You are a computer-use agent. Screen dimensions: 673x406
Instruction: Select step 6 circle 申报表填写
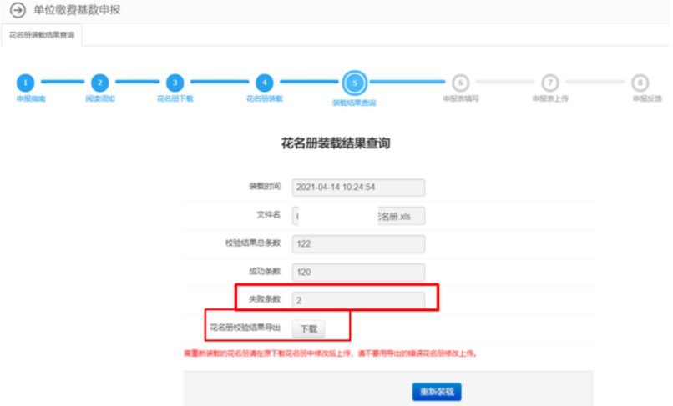pyautogui.click(x=461, y=83)
